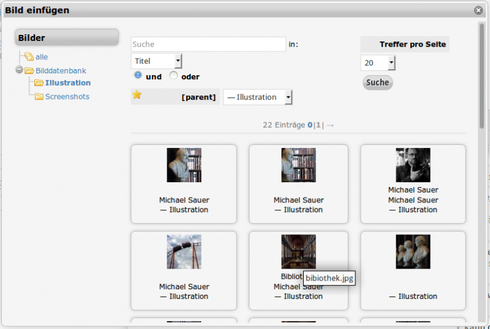This screenshot has width=490, height=329.
Task: Select the roller coaster thumbnail image
Action: pyautogui.click(x=184, y=251)
